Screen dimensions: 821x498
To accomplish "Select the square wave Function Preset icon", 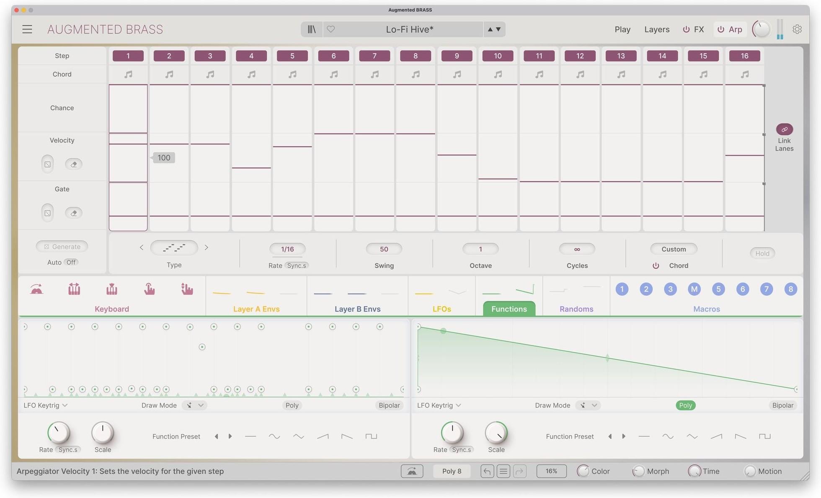I will [x=371, y=436].
